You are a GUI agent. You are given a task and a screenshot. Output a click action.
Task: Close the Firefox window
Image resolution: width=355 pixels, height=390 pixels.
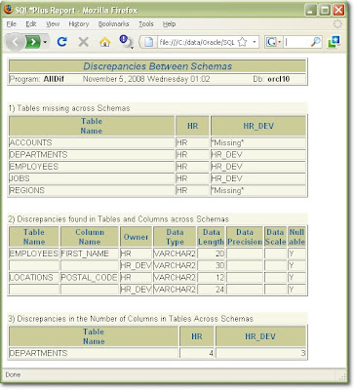click(x=338, y=10)
